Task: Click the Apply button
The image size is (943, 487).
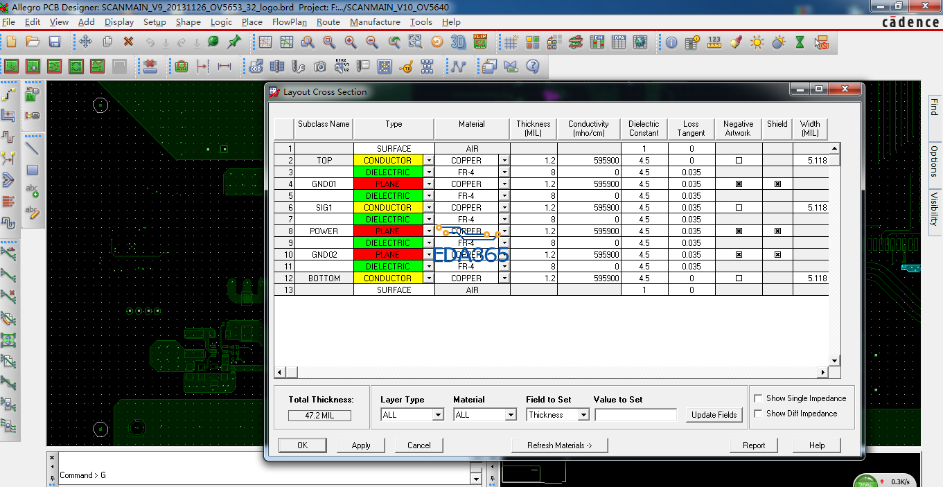Action: pyautogui.click(x=361, y=445)
